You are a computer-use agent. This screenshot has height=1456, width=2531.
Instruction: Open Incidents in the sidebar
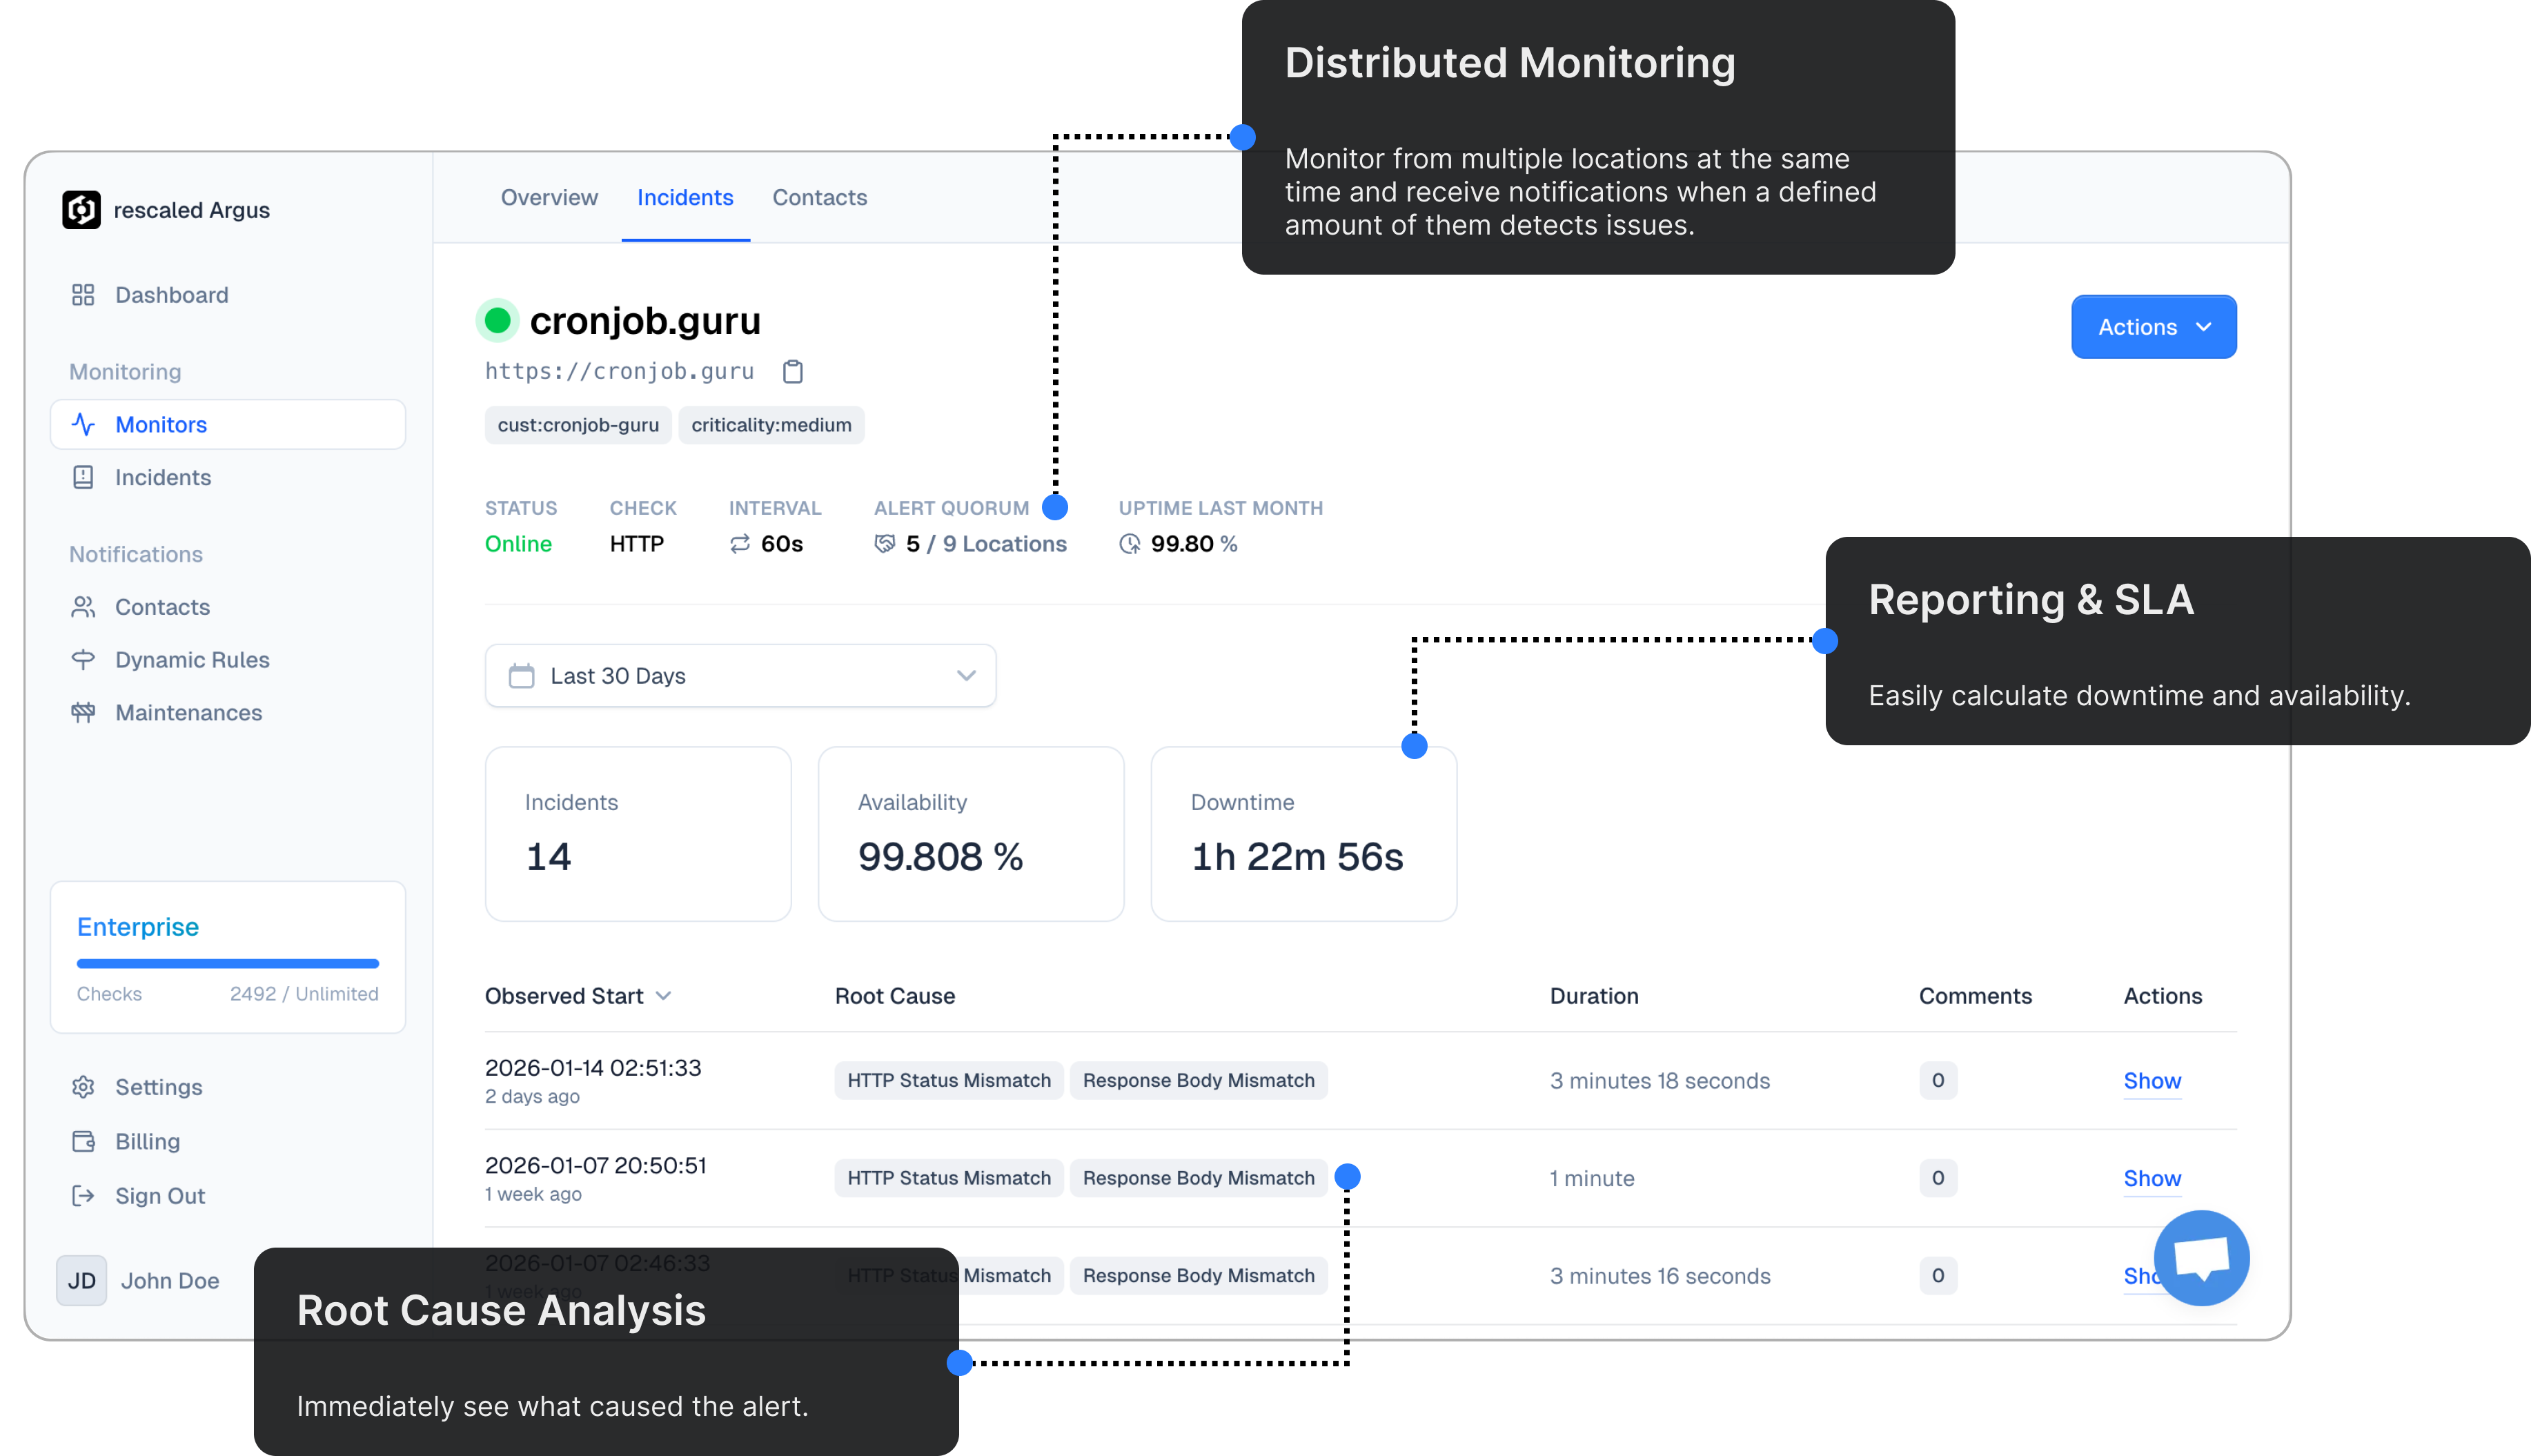tap(162, 478)
